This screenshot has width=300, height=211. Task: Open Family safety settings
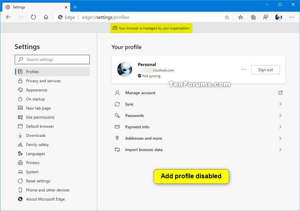pyautogui.click(x=37, y=145)
